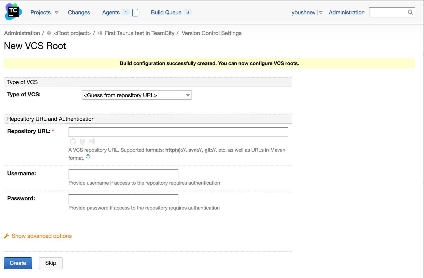Open ybushnev user profile
The height and width of the screenshot is (278, 424).
[x=303, y=12]
